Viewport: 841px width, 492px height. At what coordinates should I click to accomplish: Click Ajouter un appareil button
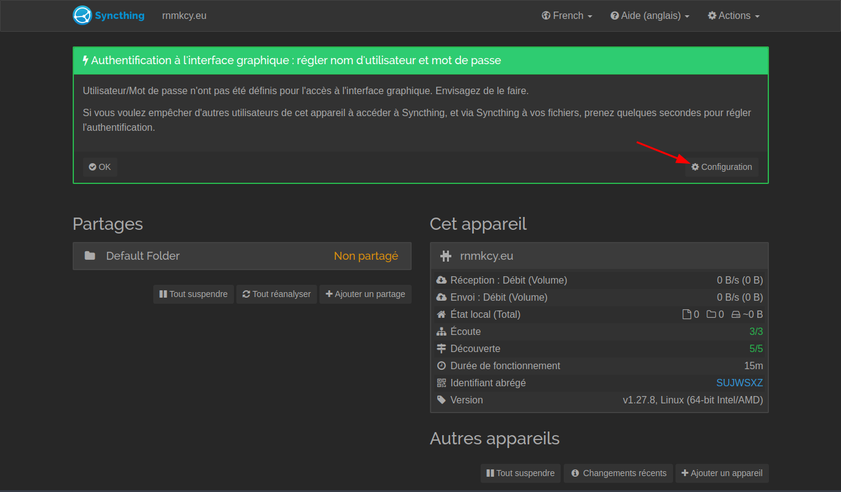pyautogui.click(x=721, y=473)
